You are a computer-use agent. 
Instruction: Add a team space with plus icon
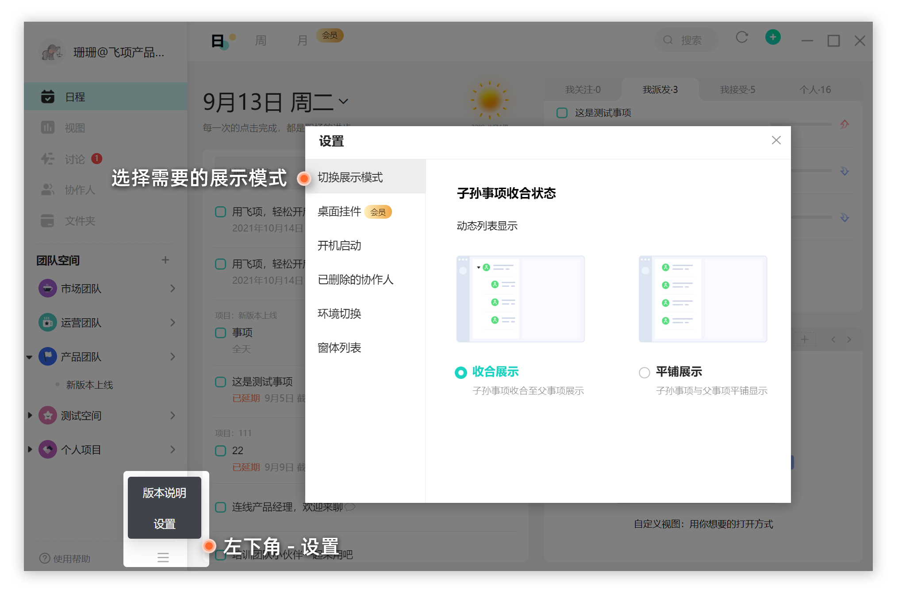(165, 260)
